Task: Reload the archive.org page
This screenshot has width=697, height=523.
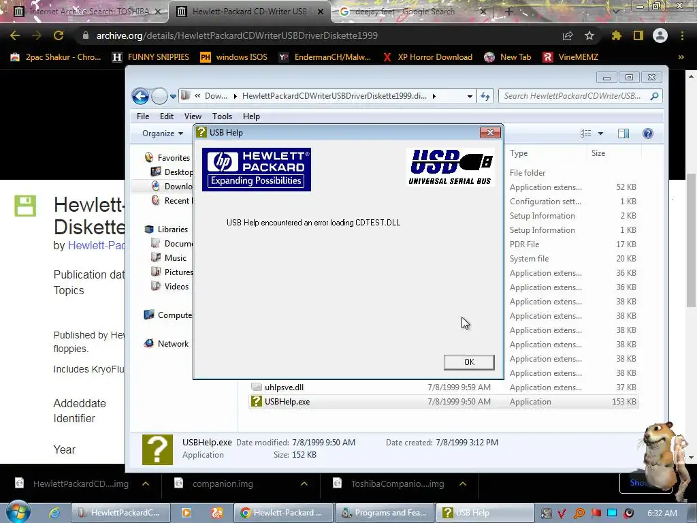Action: tap(59, 35)
